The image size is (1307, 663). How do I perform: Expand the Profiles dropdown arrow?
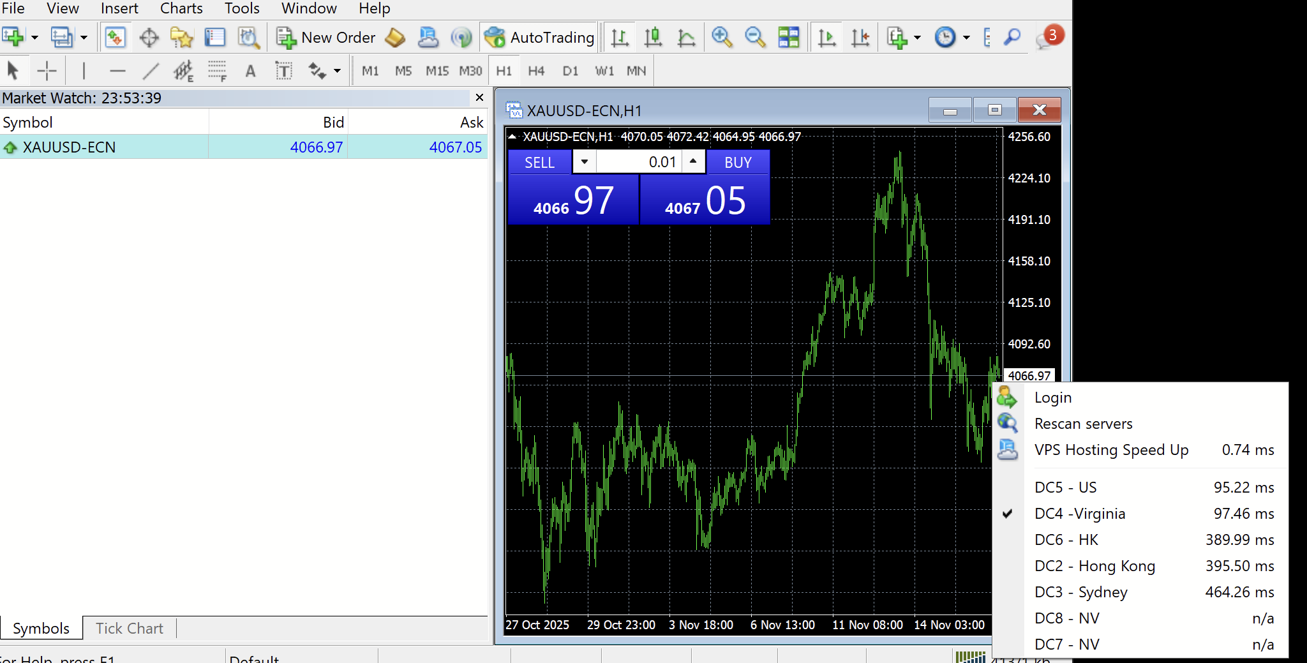pyautogui.click(x=84, y=37)
